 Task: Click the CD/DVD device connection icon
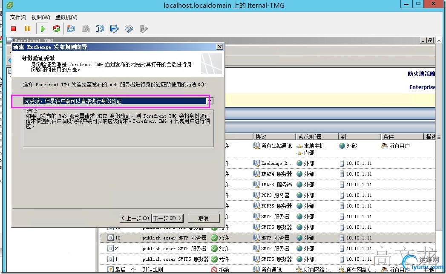pyautogui.click(x=129, y=29)
